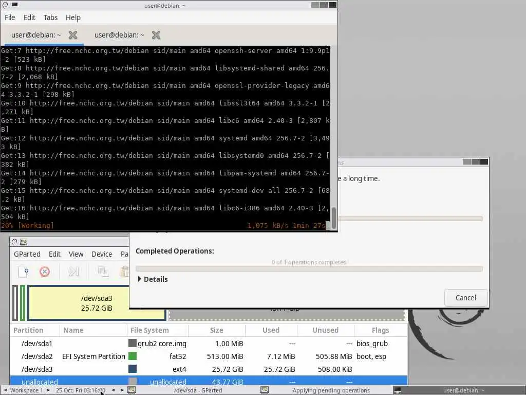526x395 pixels.
Task: Go to previous workspace with the left arrow
Action: pos(5,390)
